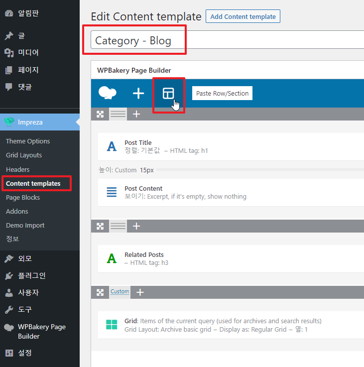Open the 글 posts menu
Image resolution: width=364 pixels, height=367 pixels.
(40, 36)
